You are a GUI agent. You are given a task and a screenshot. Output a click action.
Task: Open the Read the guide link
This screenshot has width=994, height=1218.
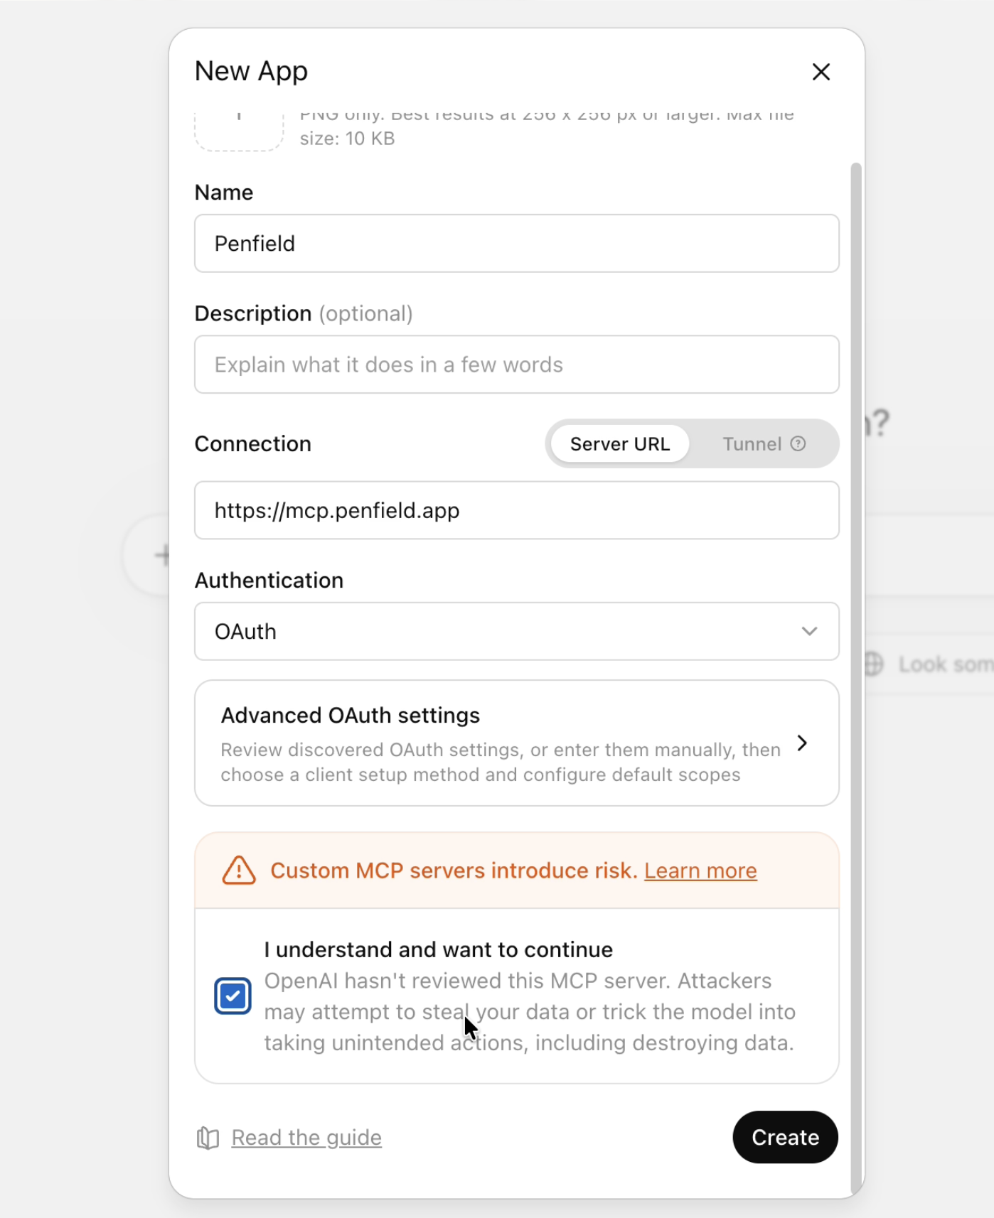click(306, 1138)
